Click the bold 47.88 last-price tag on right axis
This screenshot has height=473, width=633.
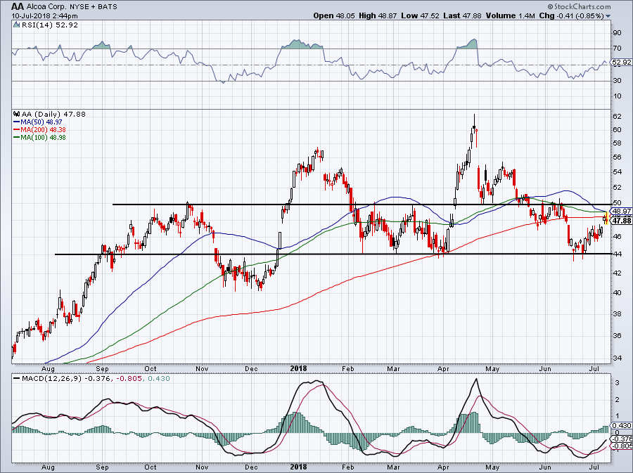pos(622,221)
